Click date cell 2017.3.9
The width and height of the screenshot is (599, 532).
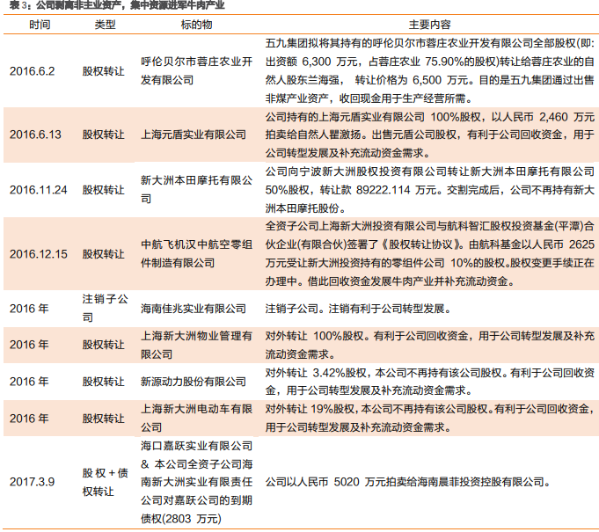[32, 482]
